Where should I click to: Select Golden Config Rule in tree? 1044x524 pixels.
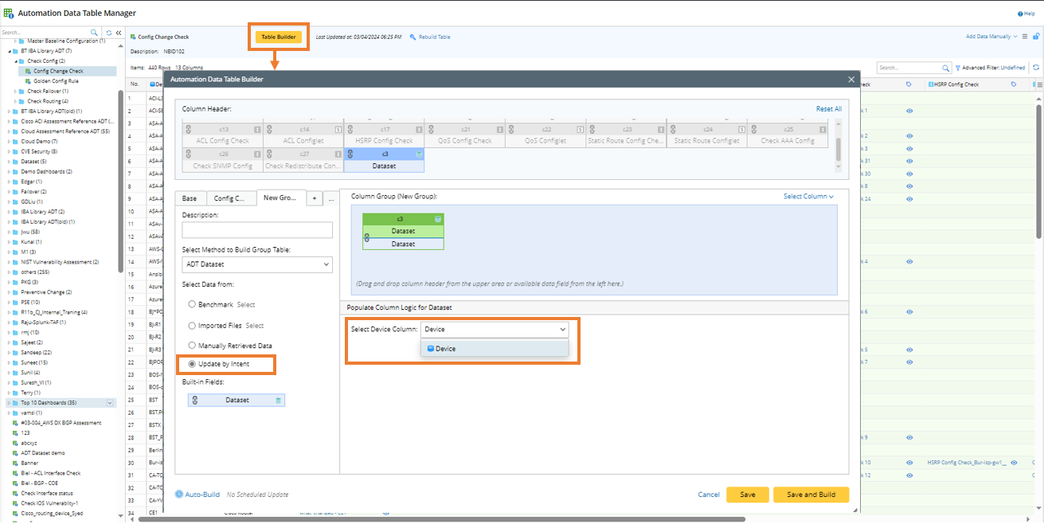[56, 81]
